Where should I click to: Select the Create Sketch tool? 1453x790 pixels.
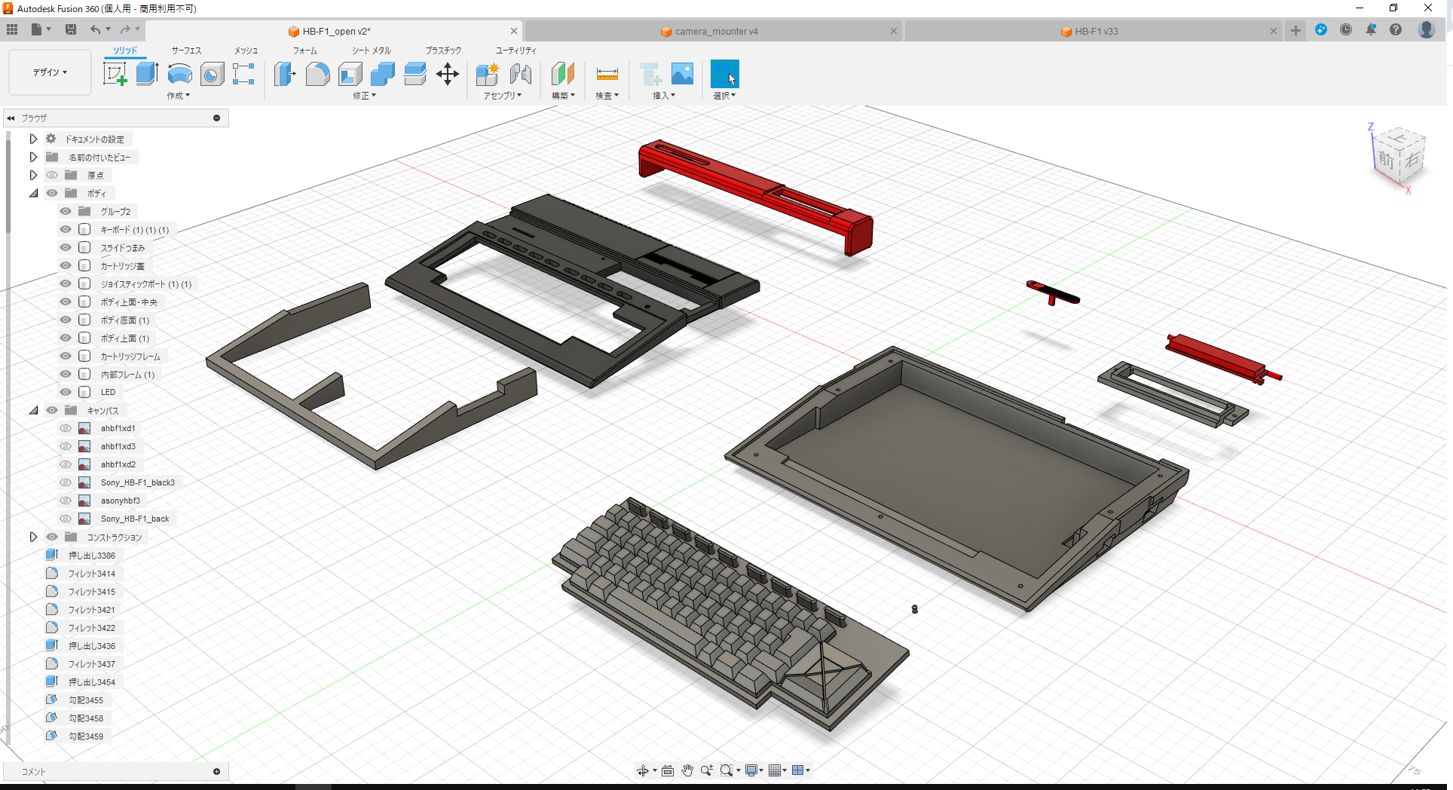115,73
